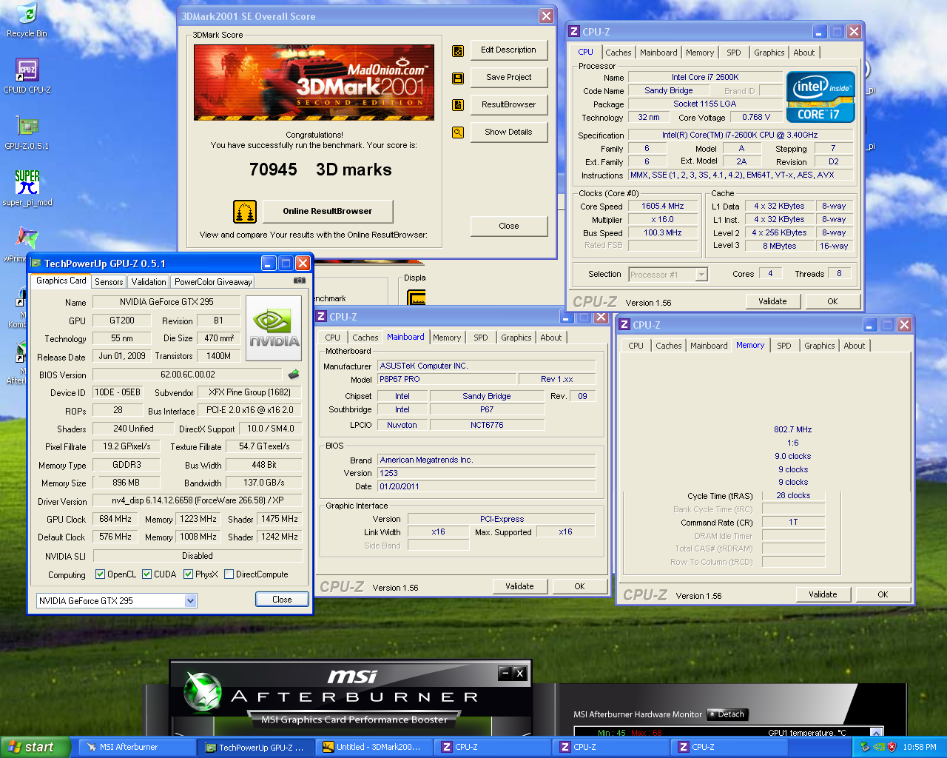
Task: Click the Edit Description button
Action: click(508, 50)
